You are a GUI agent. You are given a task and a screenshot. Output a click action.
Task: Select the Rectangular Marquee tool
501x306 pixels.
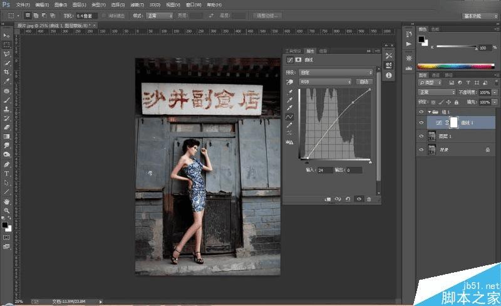coord(7,45)
